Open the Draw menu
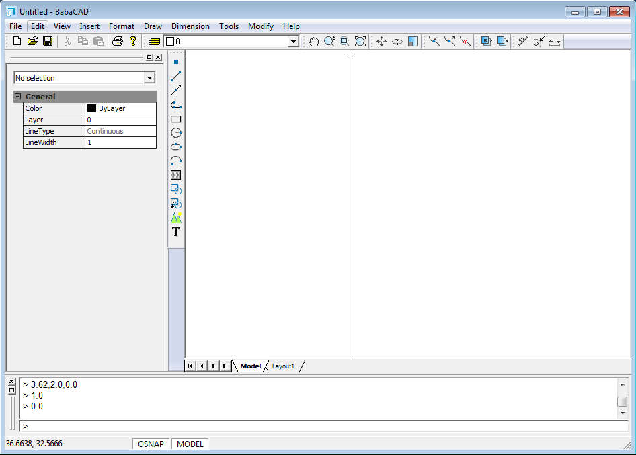636x455 pixels. click(153, 26)
